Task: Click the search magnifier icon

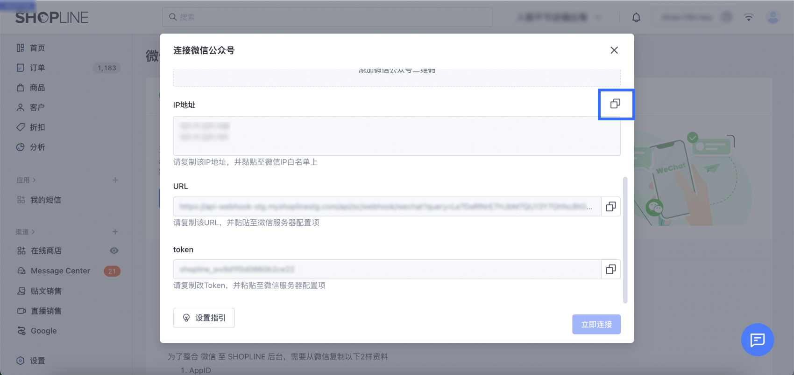Action: click(x=173, y=17)
